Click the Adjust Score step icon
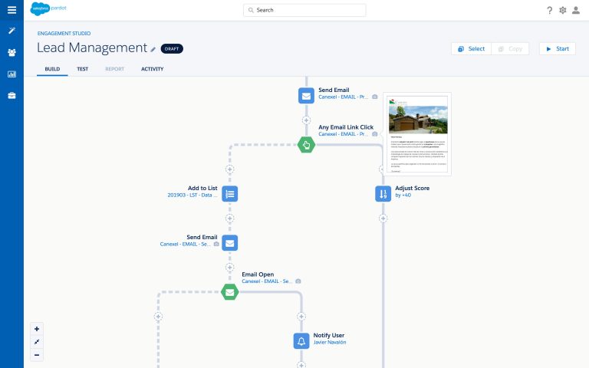This screenshot has width=589, height=368. [383, 193]
